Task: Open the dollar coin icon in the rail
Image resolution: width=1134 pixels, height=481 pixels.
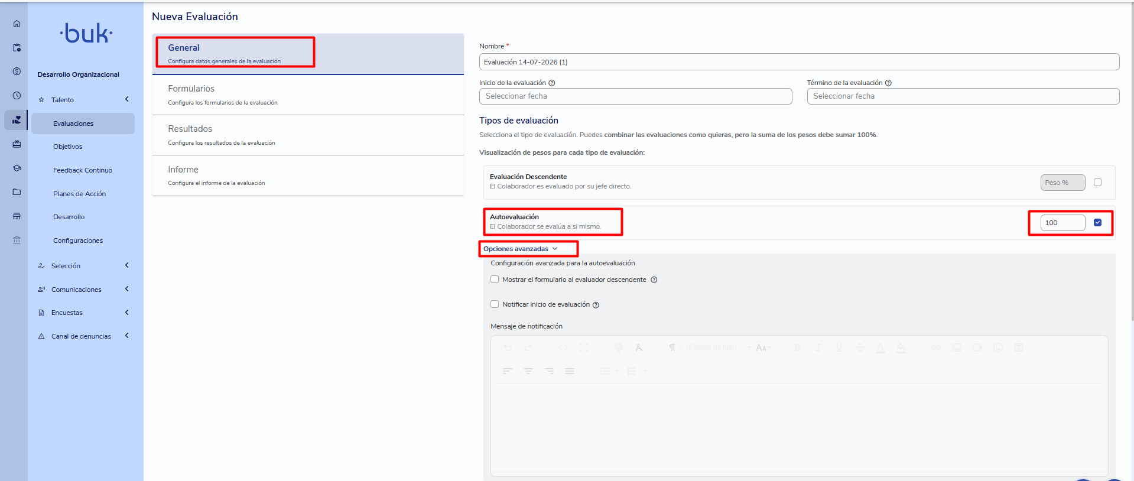Action: click(17, 71)
